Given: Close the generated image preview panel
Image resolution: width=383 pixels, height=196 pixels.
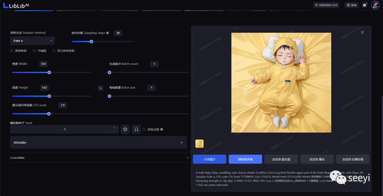Looking at the screenshot, I should pos(362,32).
